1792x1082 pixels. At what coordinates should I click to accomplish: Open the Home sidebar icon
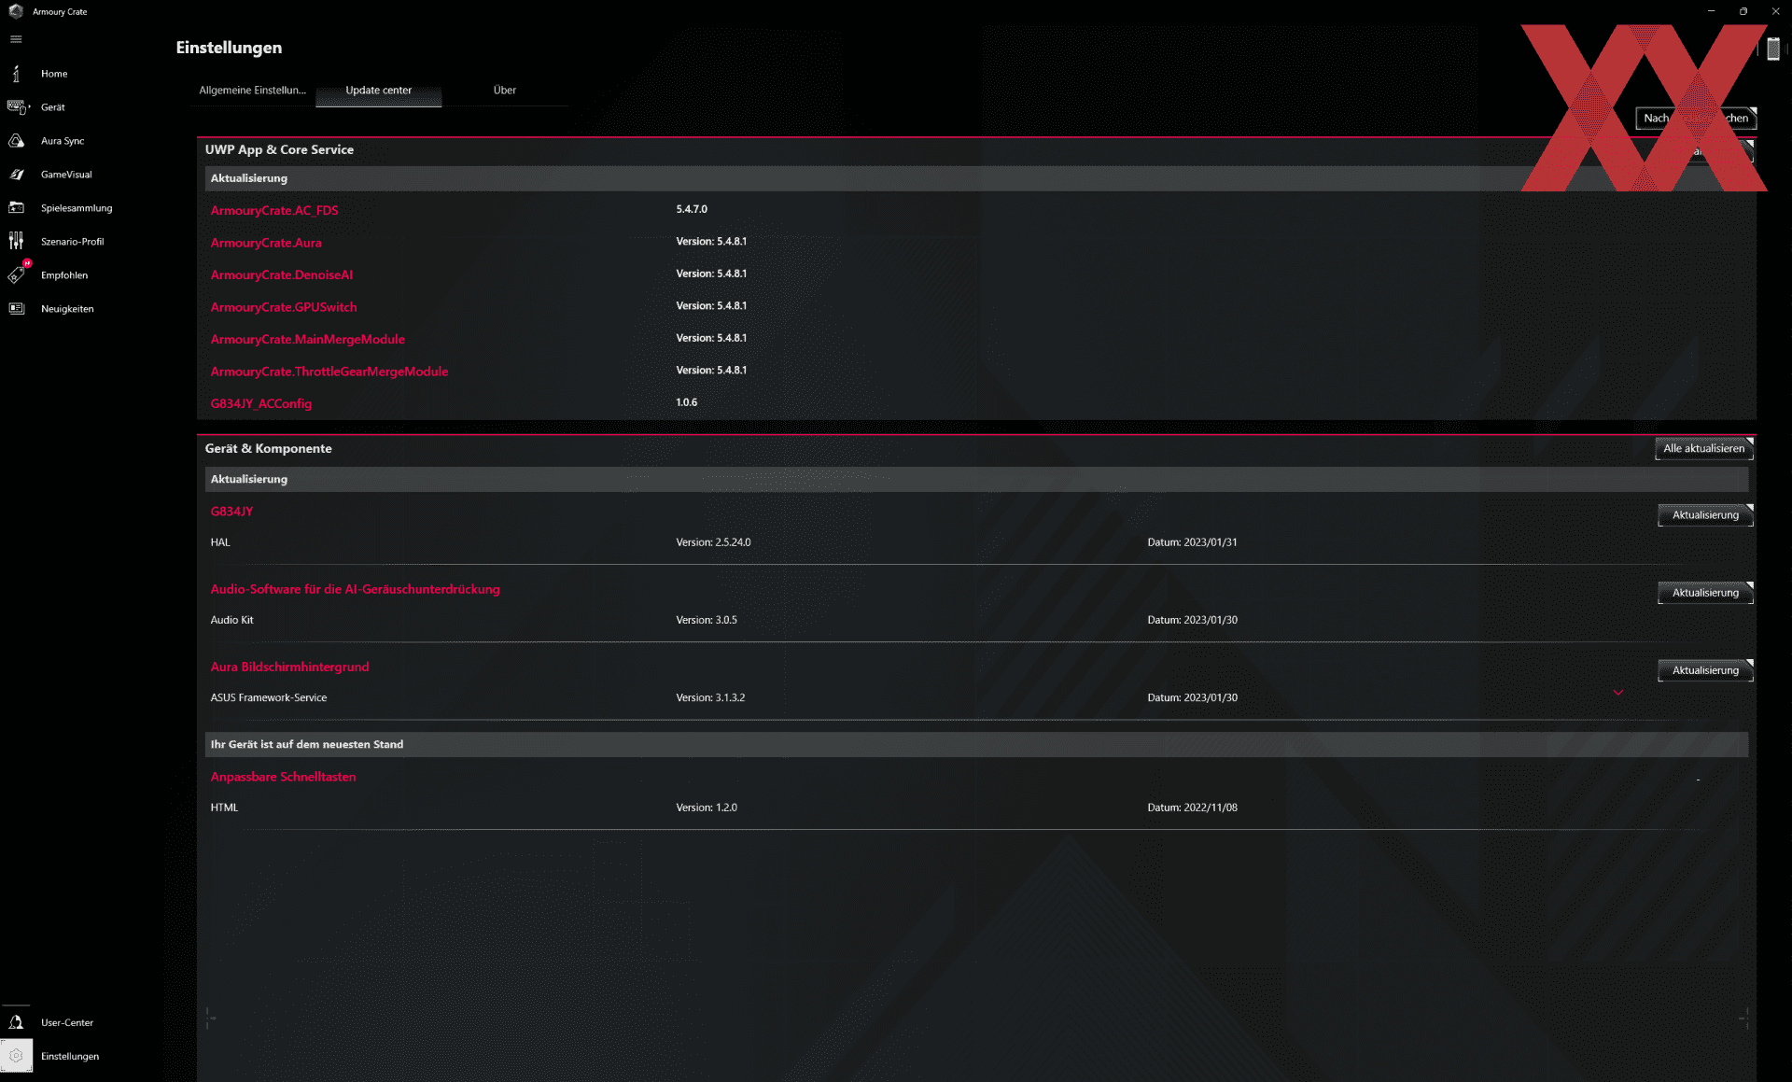[16, 74]
